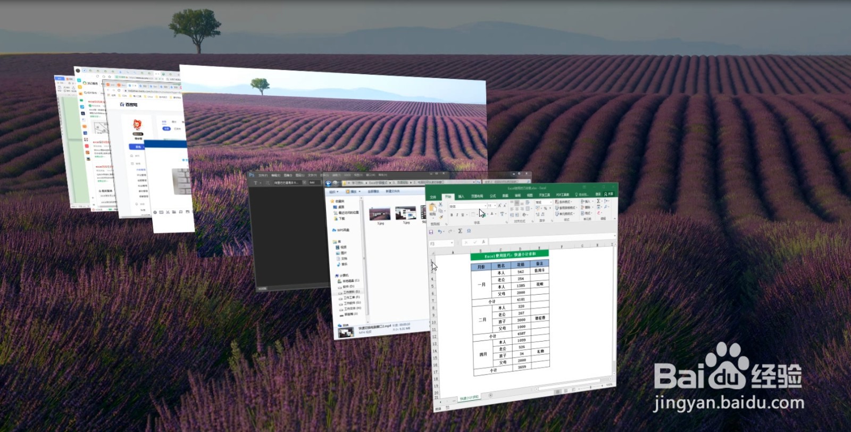Select the Photoshop Type tool icon in options bar
Viewport: 851px width, 432px height.
click(255, 183)
